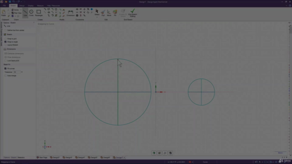Screen dimensions: 292x164
Task: Click the Undo arrow in title bar
Action: [13, 2]
